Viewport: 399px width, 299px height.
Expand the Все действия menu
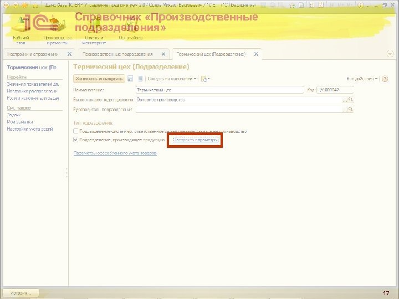[362, 79]
